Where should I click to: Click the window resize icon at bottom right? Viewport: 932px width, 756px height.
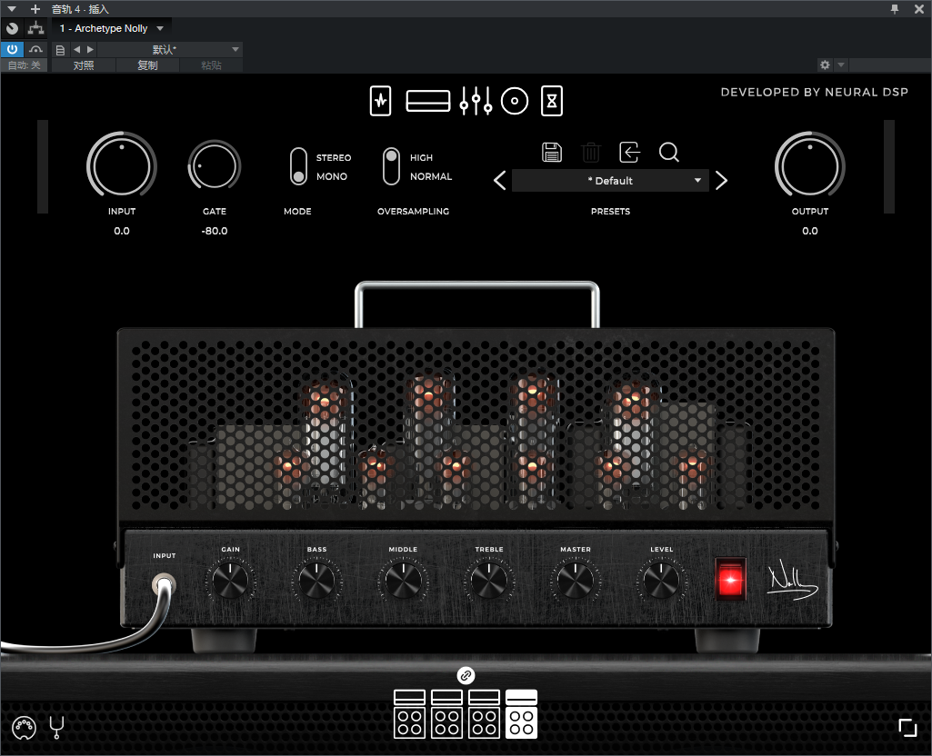click(x=907, y=728)
